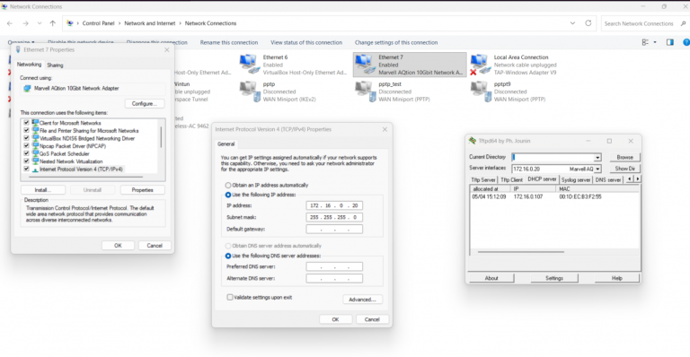
Task: Click the Install button
Action: click(43, 190)
